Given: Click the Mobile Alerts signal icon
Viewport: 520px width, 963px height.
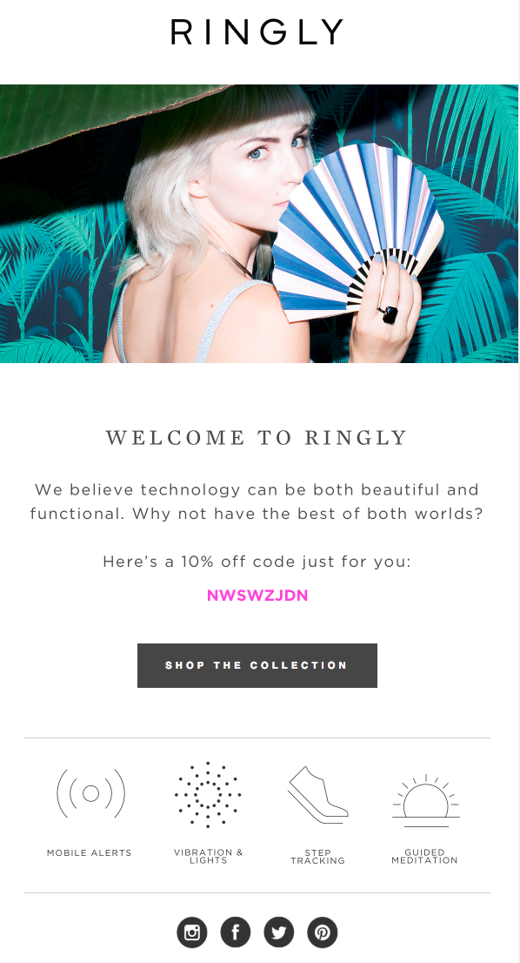Looking at the screenshot, I should click(90, 793).
